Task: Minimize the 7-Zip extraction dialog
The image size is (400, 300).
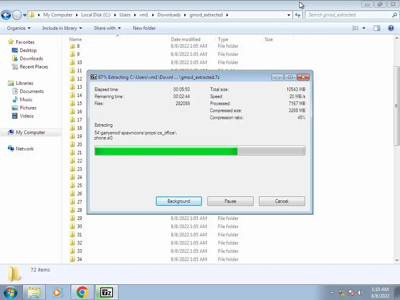Action: [x=278, y=77]
